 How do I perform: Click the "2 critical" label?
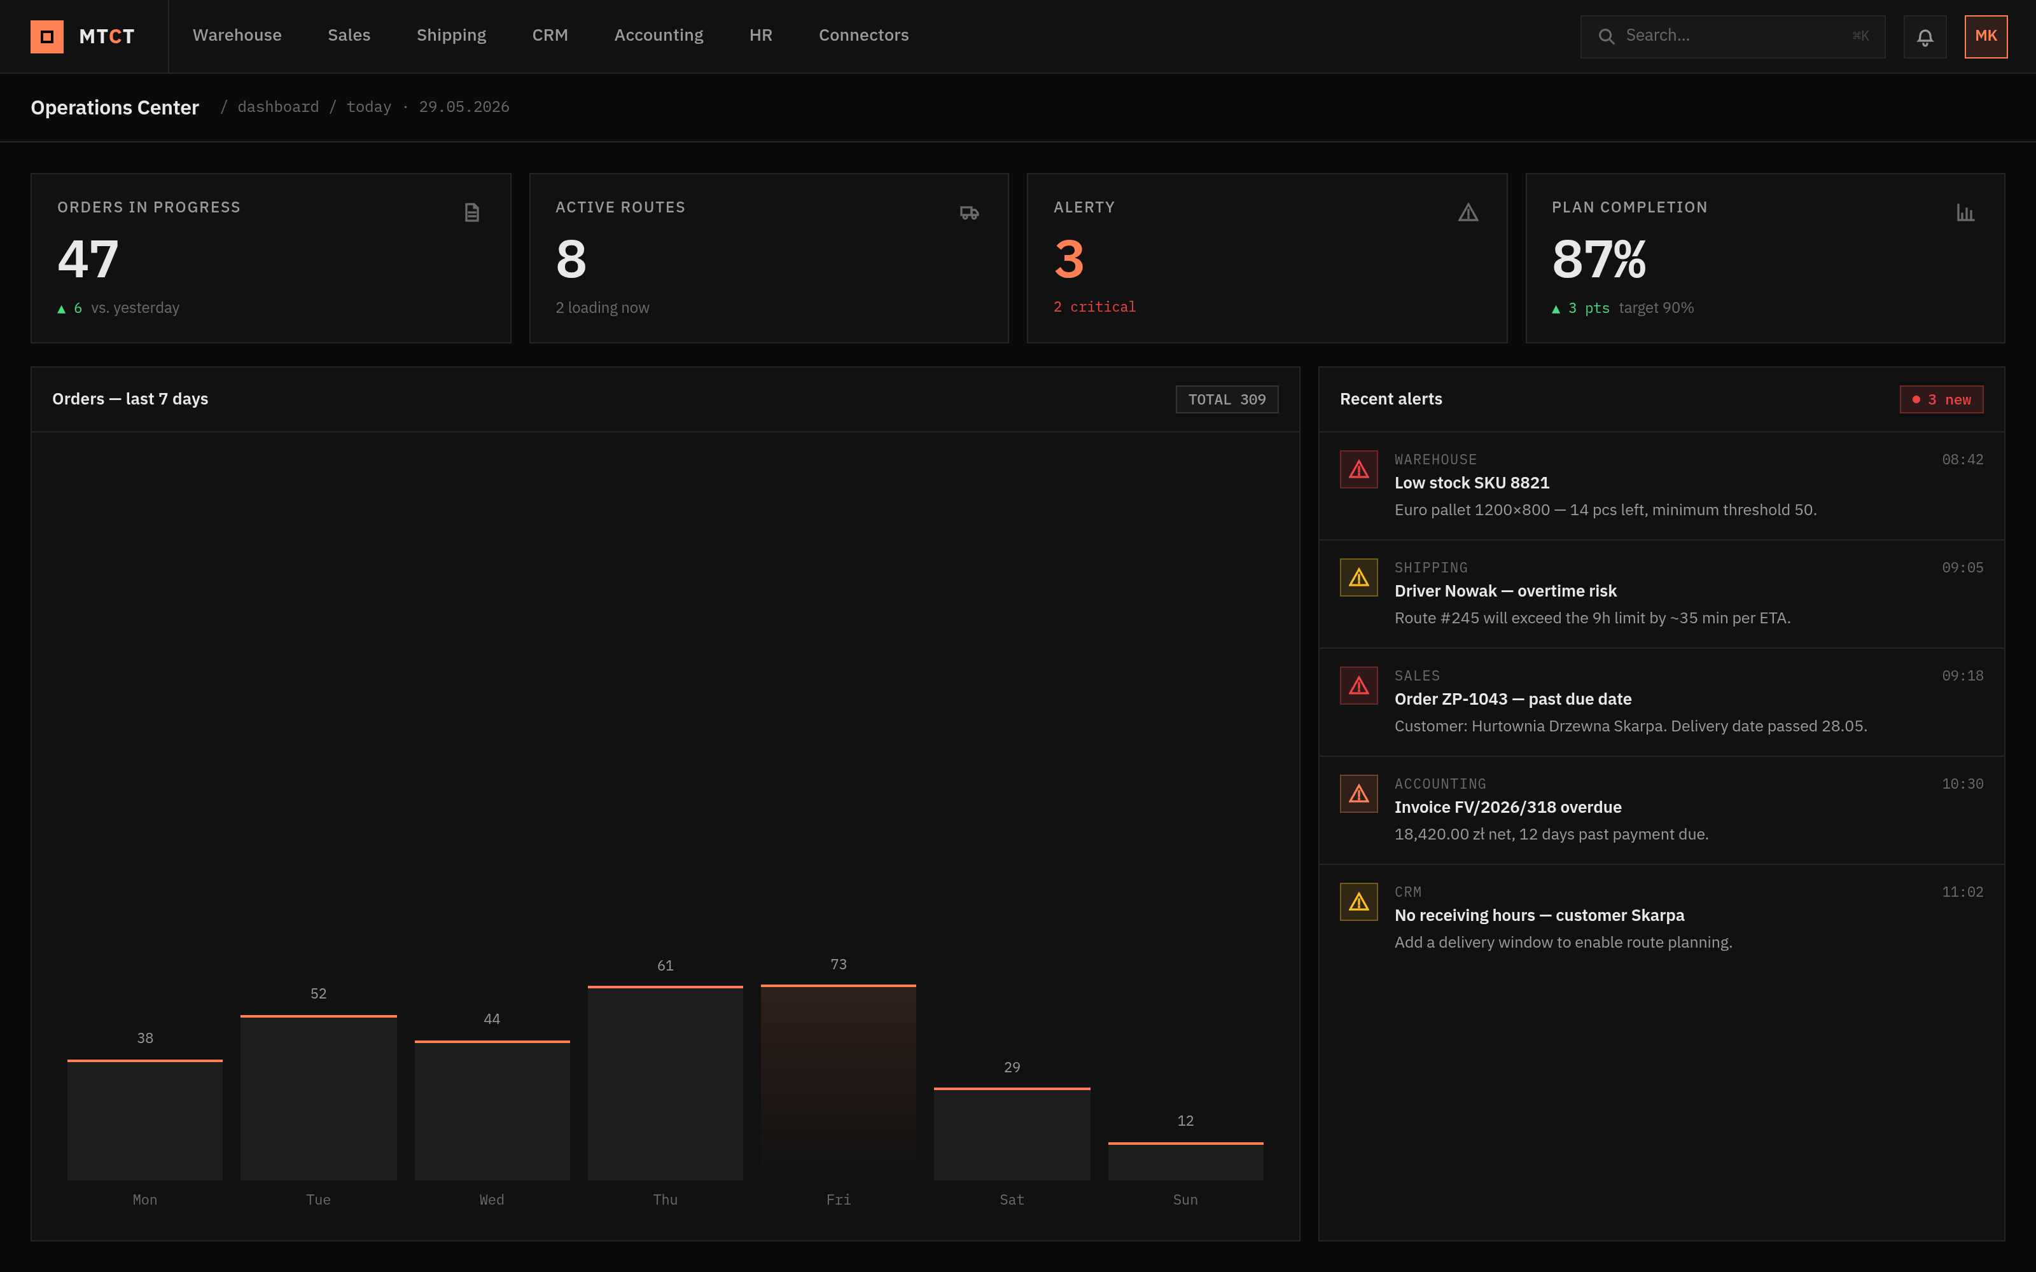1094,307
